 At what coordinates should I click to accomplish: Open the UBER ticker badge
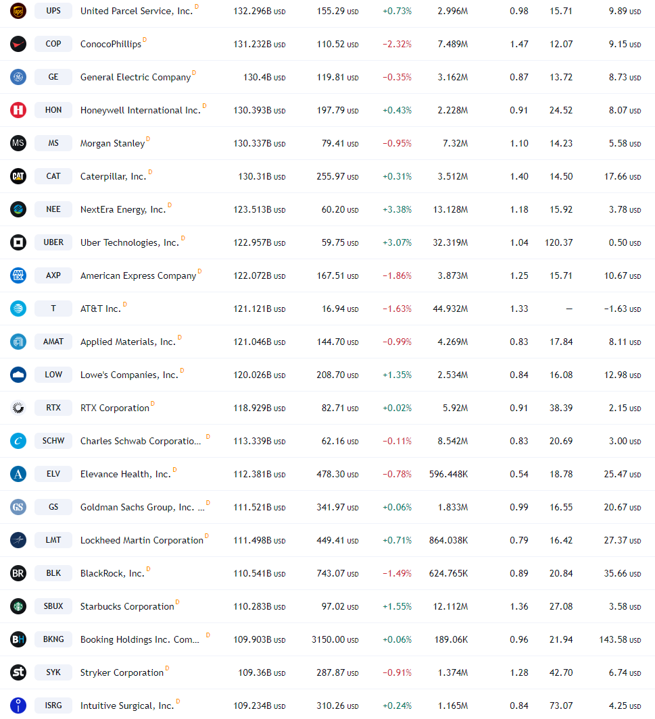(x=53, y=242)
